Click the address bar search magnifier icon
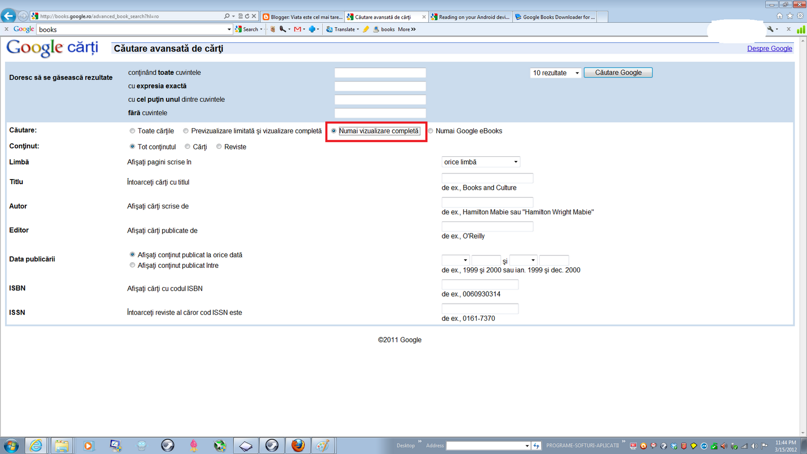The width and height of the screenshot is (807, 454). 227,16
